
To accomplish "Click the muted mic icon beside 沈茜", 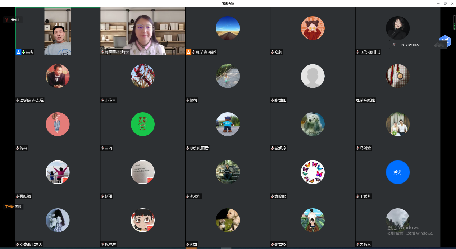I will click(x=187, y=245).
